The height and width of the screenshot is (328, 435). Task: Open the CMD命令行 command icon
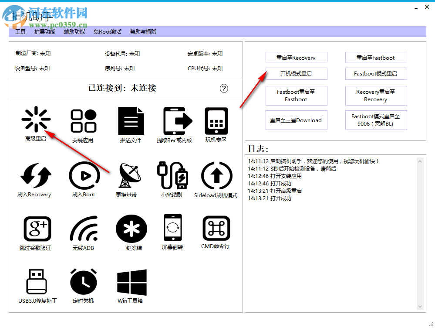pos(216,228)
